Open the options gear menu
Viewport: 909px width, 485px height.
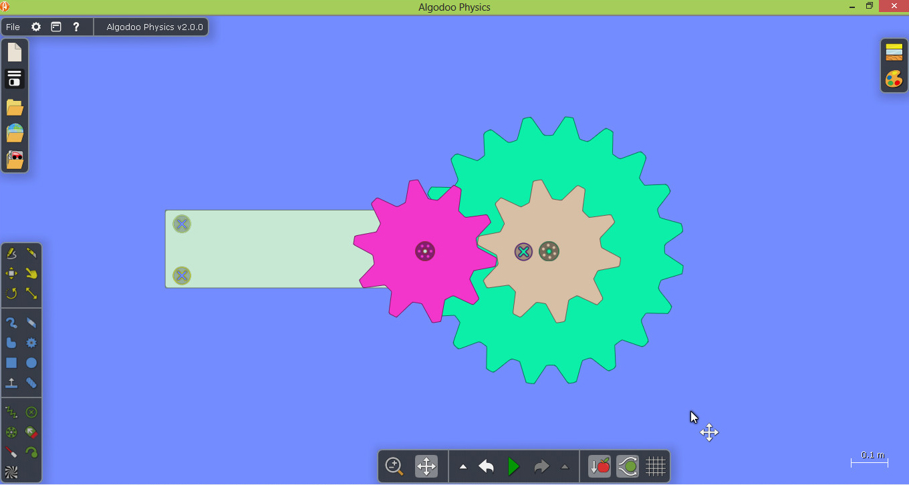36,27
